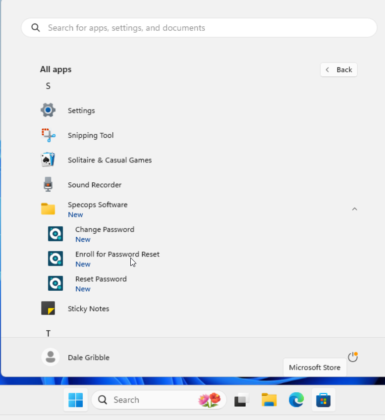Go Back from the All apps list
The width and height of the screenshot is (385, 420).
[x=338, y=70]
